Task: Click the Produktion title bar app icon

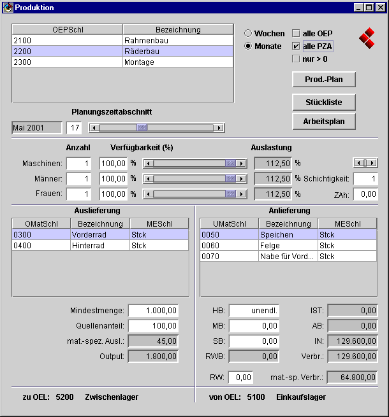Action: click(8, 8)
